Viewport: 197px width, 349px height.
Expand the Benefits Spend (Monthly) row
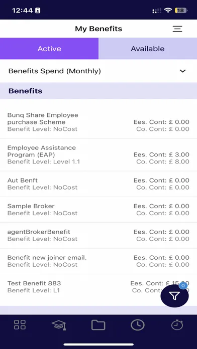[98, 71]
